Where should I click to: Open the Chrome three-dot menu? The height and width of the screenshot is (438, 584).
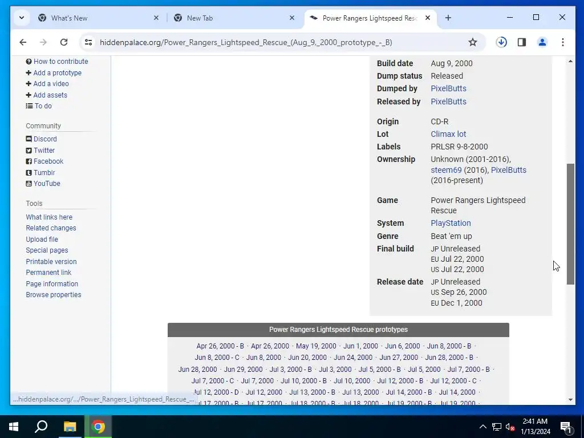(563, 42)
